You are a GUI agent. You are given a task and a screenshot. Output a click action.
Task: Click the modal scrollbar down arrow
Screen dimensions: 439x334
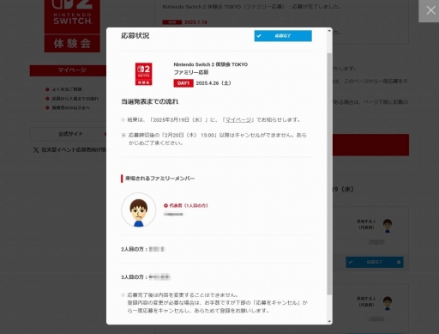pos(329,321)
